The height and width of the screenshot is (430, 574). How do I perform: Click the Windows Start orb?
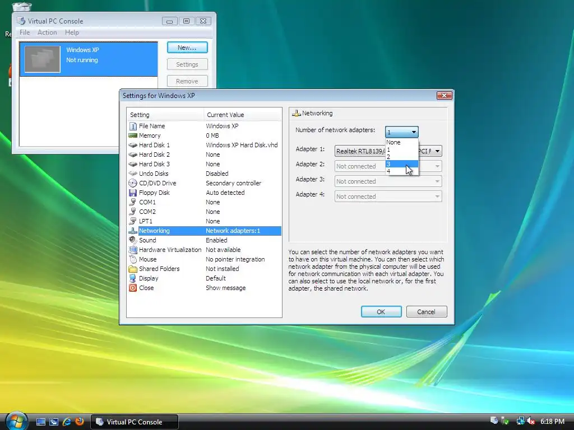16,421
